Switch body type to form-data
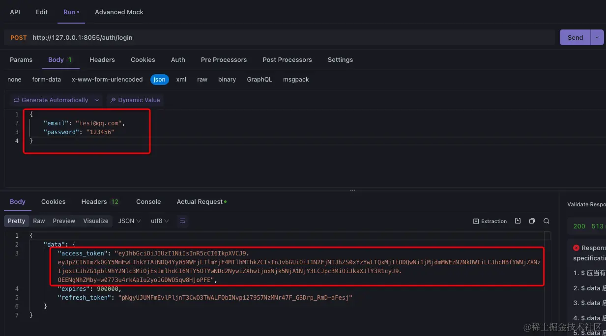The image size is (606, 336). point(46,79)
